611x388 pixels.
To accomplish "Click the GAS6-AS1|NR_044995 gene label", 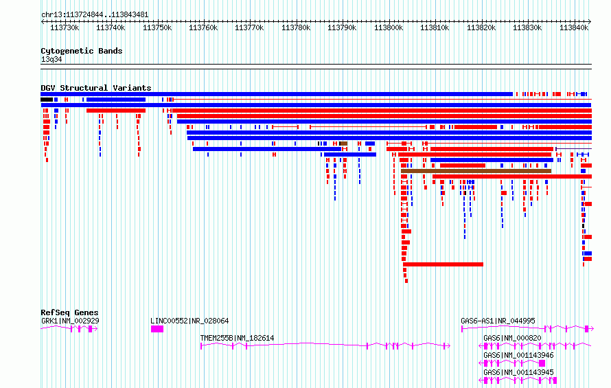I will [x=498, y=321].
